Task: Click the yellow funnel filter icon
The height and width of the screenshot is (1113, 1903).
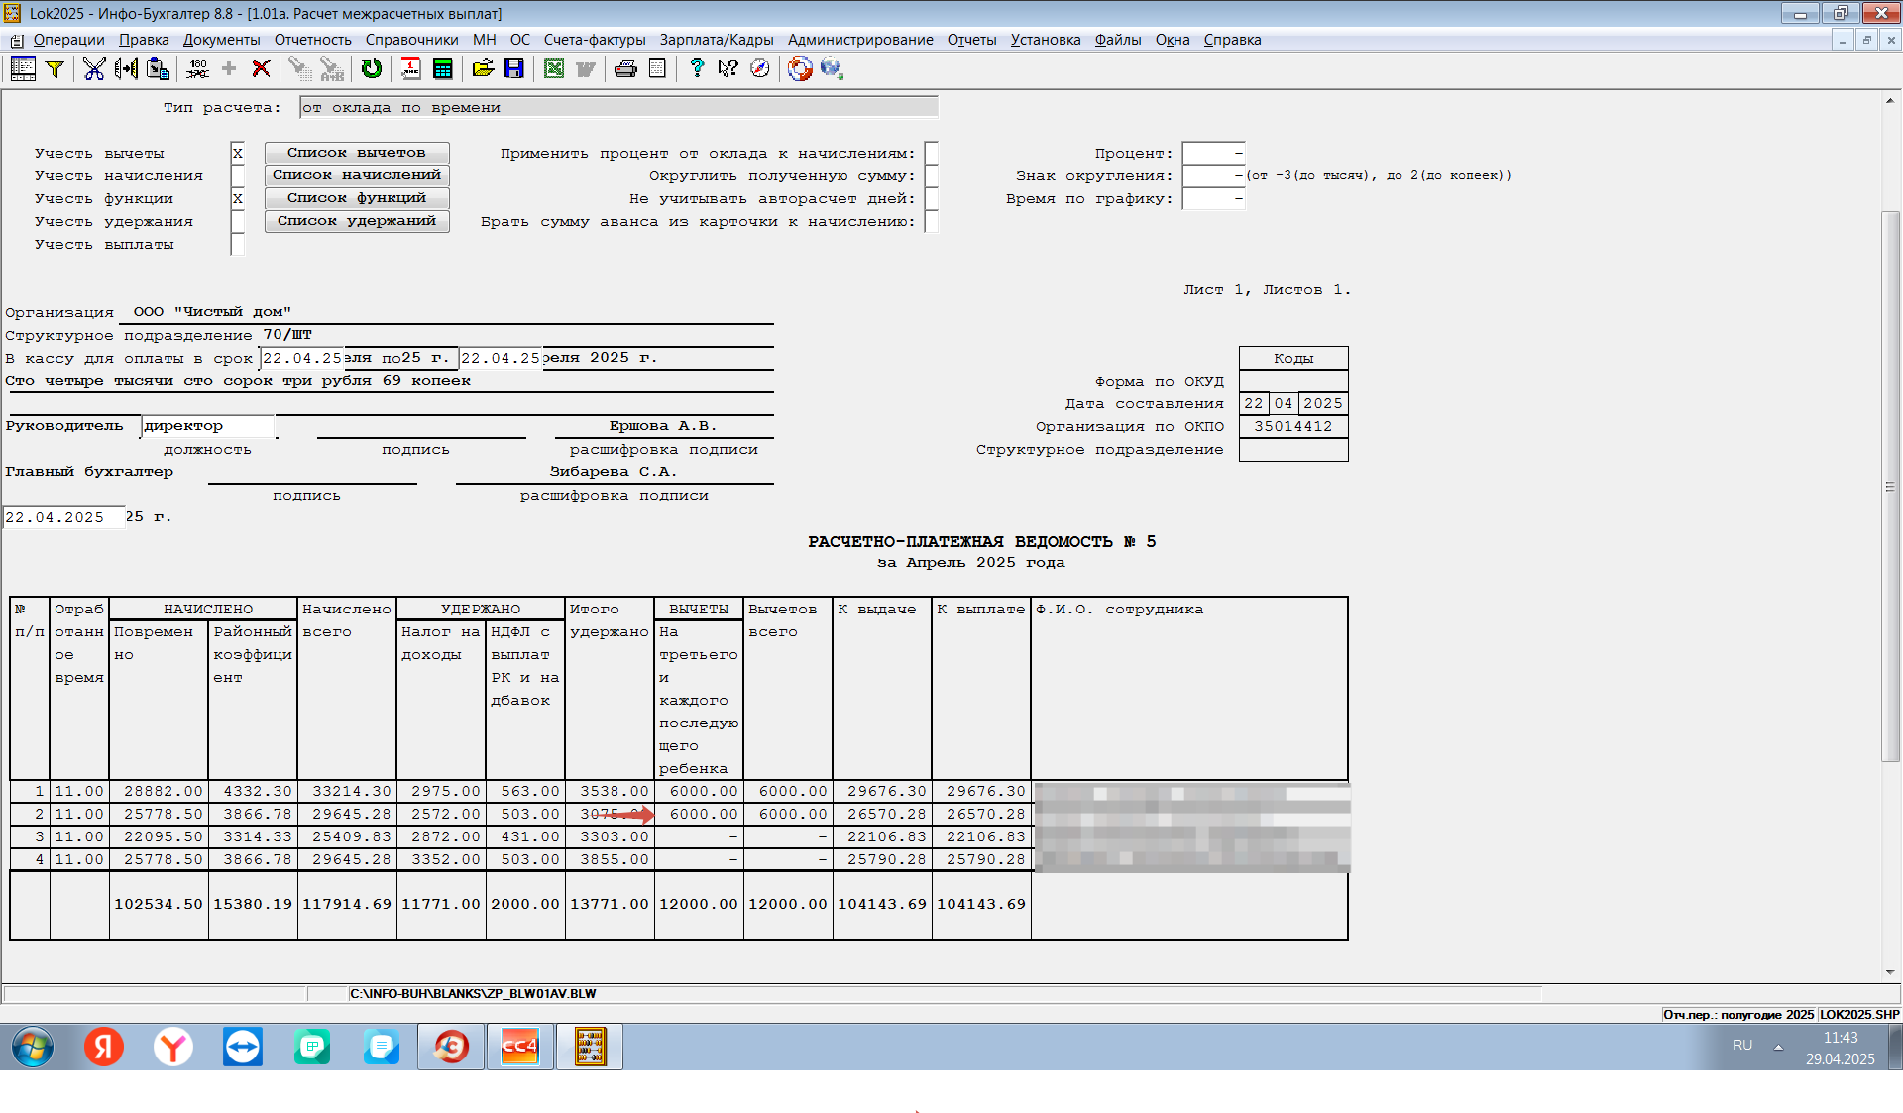Action: click(x=56, y=68)
